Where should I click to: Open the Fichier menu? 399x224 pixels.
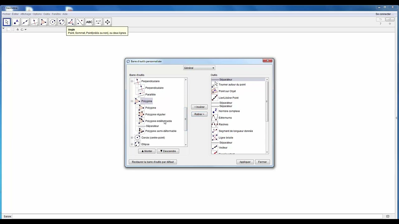pos(7,14)
